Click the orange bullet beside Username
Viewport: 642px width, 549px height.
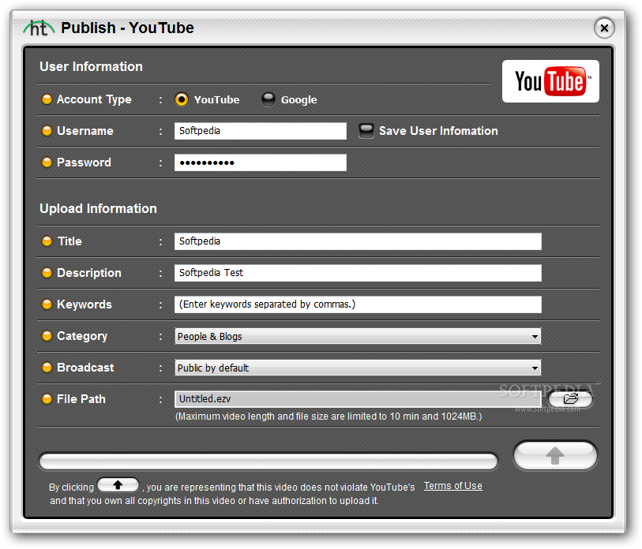tap(47, 130)
